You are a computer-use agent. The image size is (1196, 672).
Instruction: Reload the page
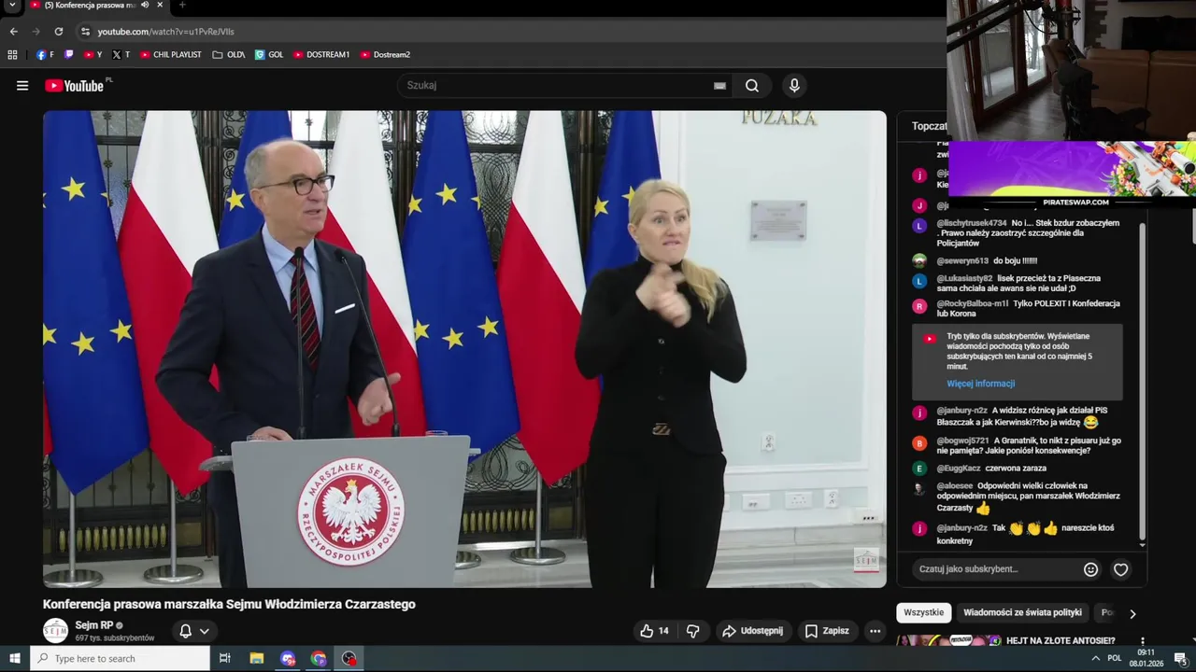[58, 31]
